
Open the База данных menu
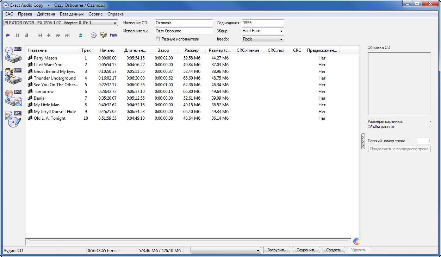(x=72, y=14)
